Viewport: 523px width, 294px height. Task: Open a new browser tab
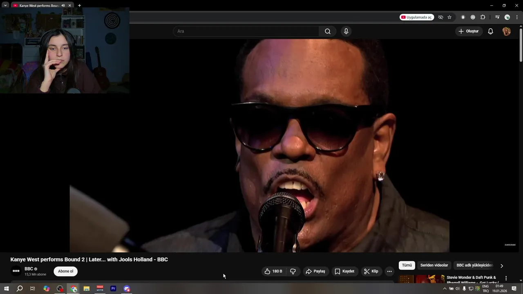coord(79,5)
